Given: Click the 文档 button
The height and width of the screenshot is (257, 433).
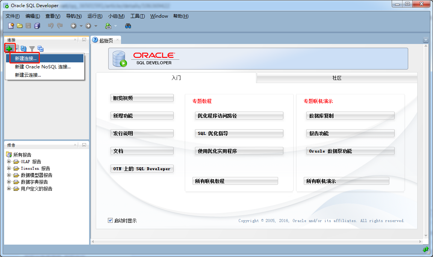Looking at the screenshot, I should (x=142, y=151).
